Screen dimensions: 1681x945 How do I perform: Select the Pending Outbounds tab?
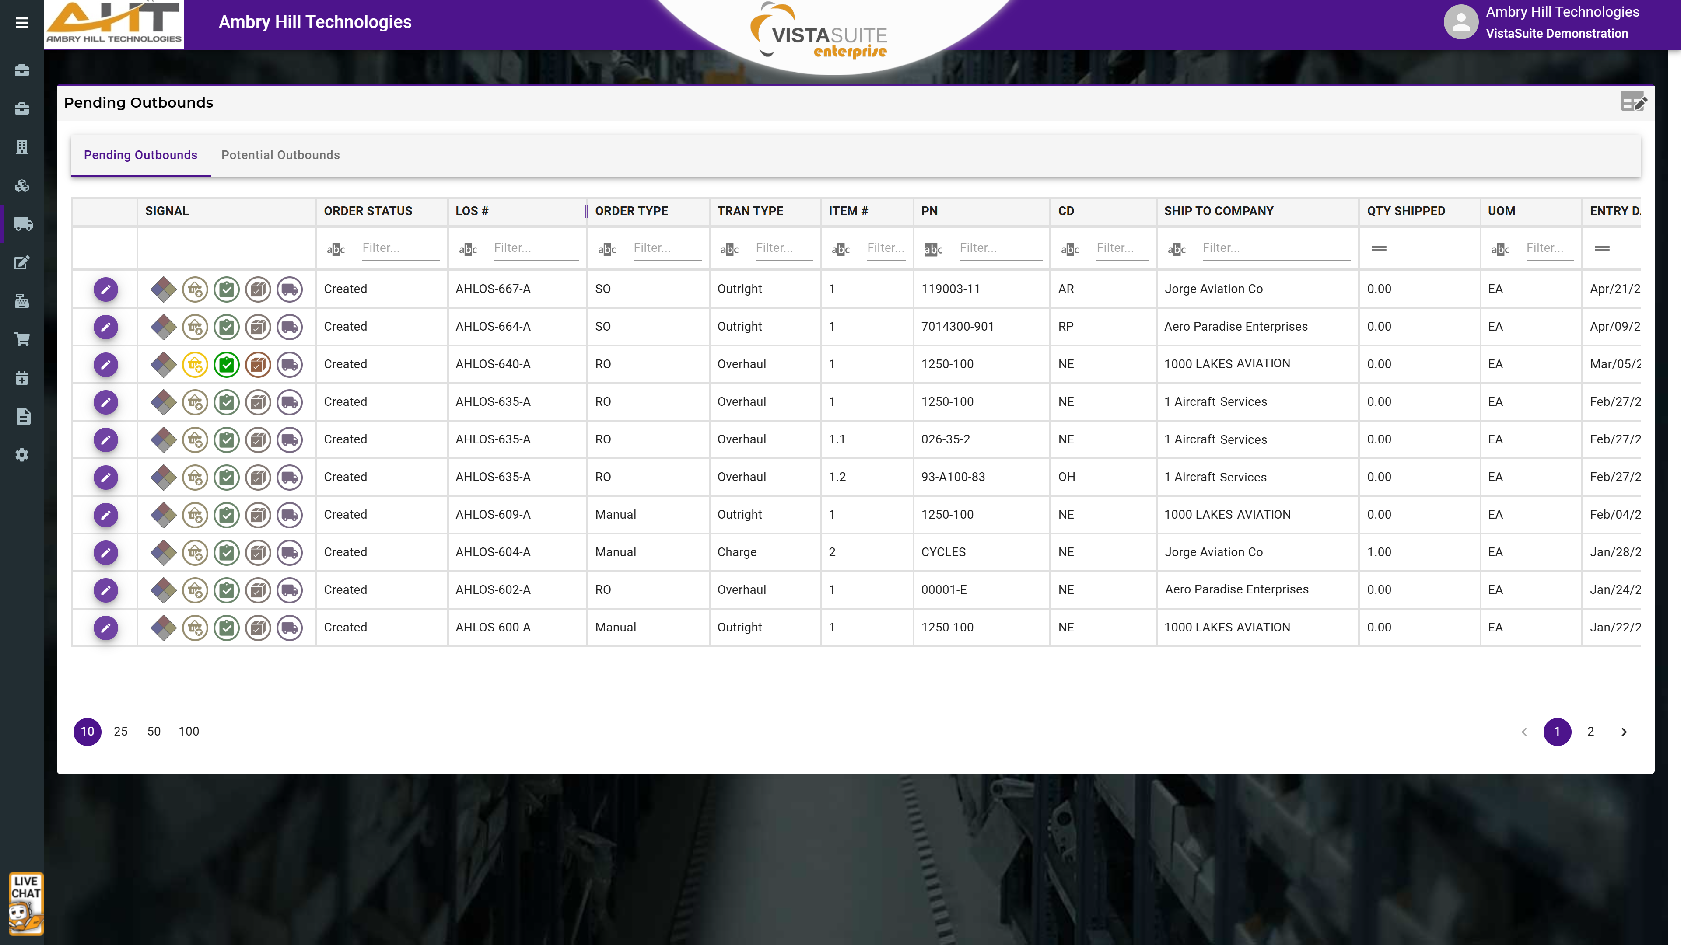pos(140,155)
